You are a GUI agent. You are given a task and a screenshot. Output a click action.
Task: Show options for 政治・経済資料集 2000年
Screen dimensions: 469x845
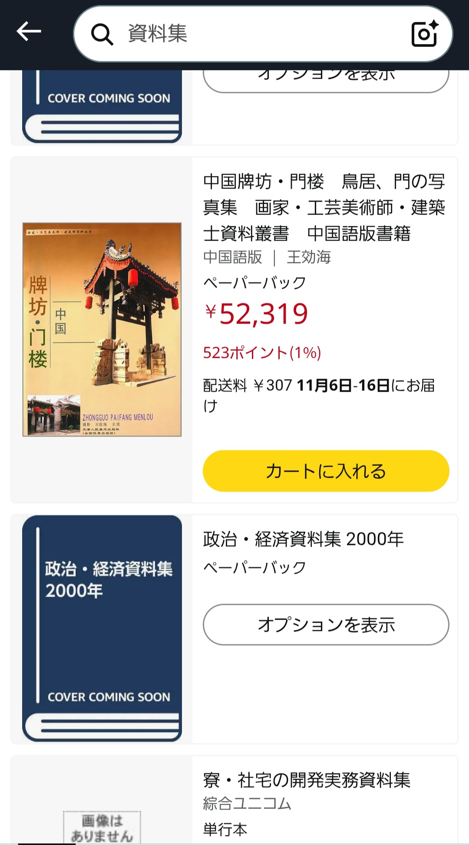click(x=326, y=624)
